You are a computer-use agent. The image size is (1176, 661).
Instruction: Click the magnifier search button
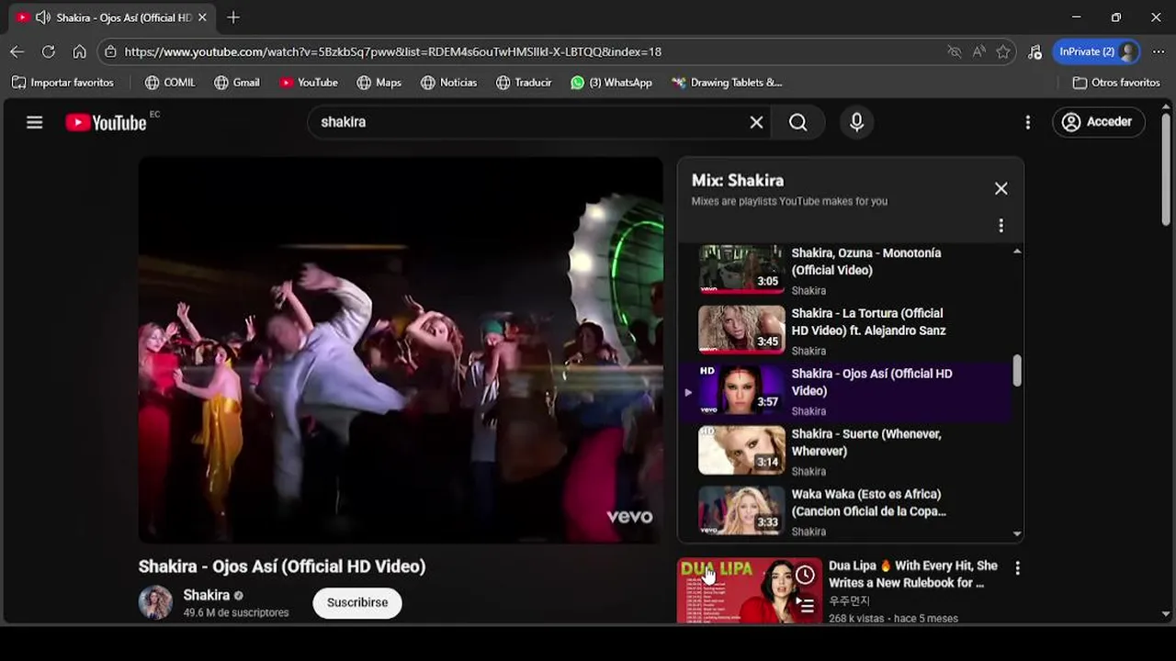click(x=798, y=122)
